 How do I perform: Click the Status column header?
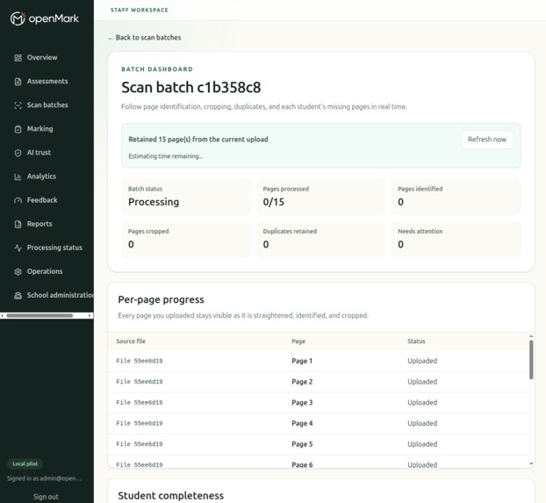point(416,341)
